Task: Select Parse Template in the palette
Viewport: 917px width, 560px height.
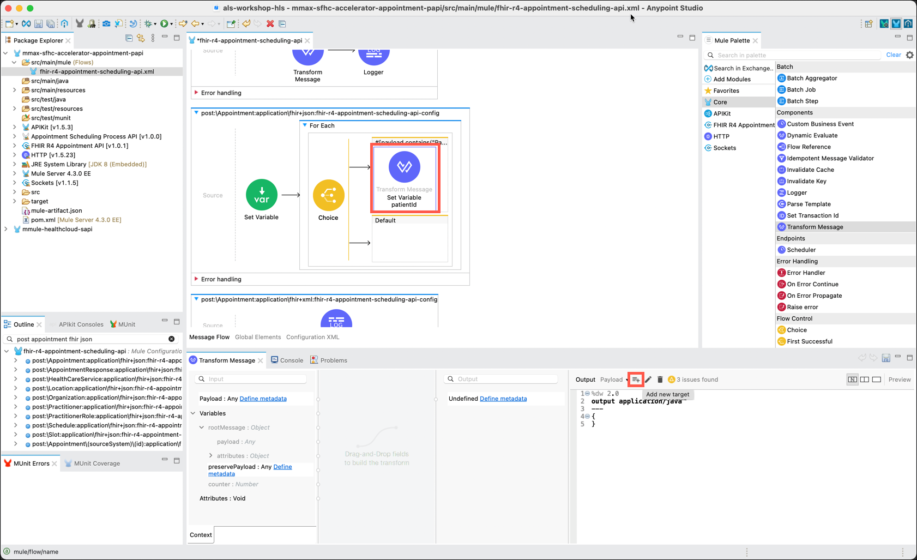Action: point(809,204)
